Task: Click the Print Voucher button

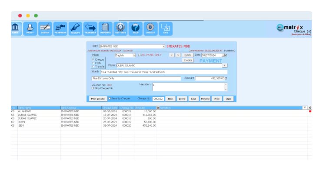Action: (98, 99)
